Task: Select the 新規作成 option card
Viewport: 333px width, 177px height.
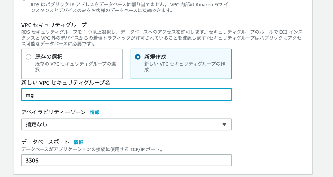Action: tap(181, 64)
